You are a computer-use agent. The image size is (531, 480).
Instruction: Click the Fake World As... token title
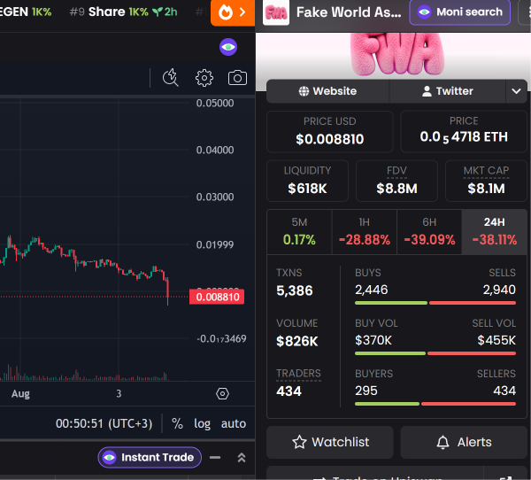tap(349, 12)
